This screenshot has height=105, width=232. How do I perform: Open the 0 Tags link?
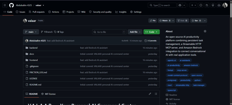(59, 32)
